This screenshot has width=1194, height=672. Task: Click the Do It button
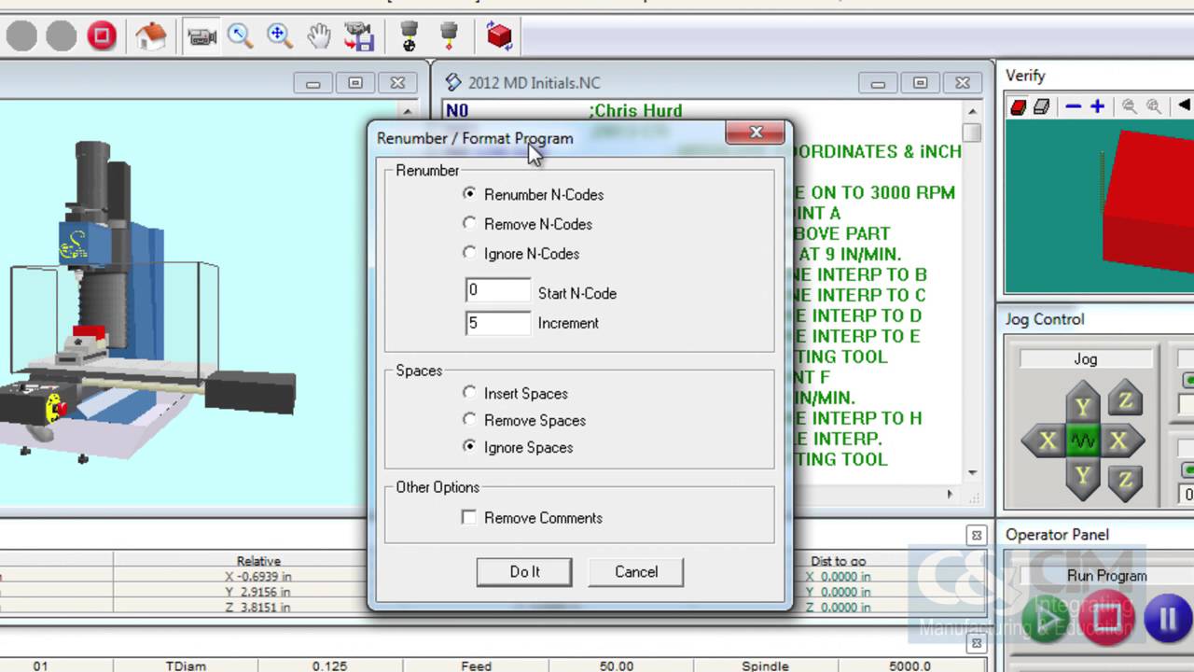pyautogui.click(x=524, y=572)
